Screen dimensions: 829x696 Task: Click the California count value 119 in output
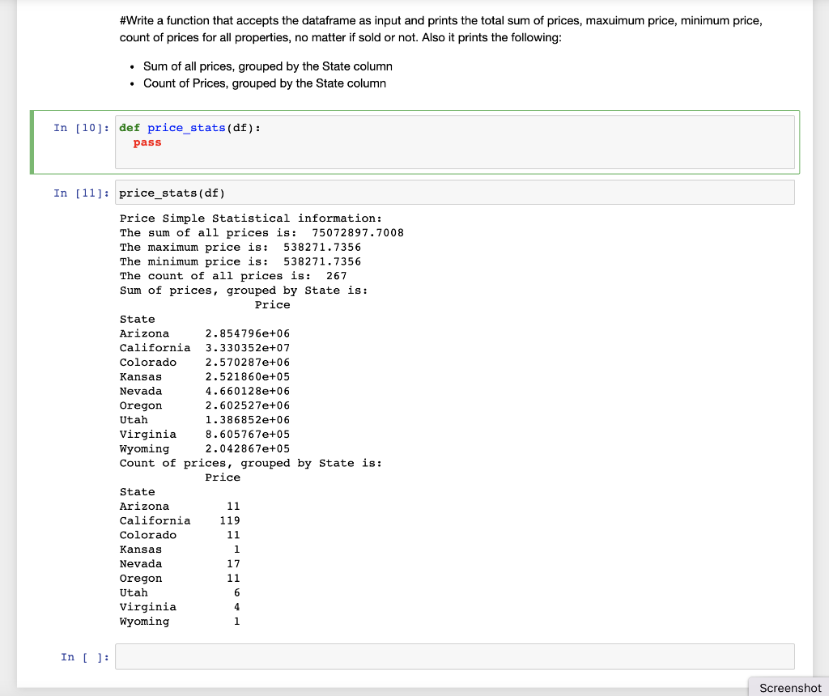[233, 520]
